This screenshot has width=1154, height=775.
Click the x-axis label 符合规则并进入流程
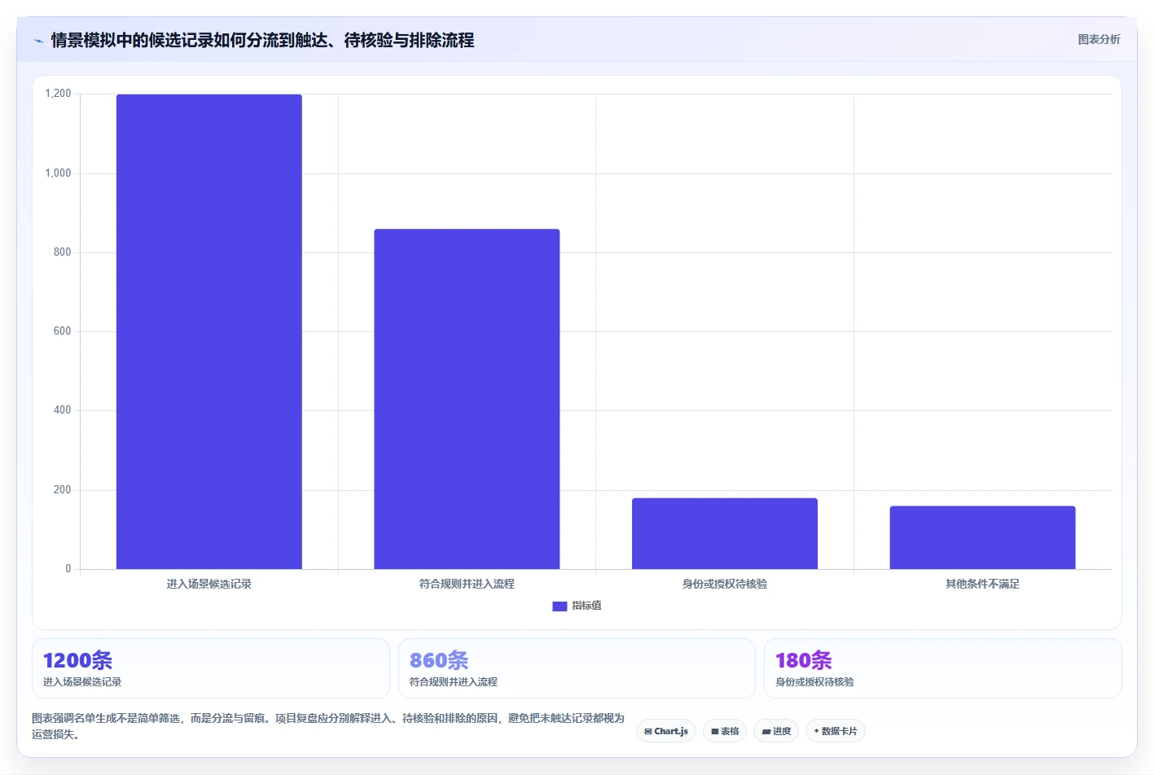[x=467, y=584]
